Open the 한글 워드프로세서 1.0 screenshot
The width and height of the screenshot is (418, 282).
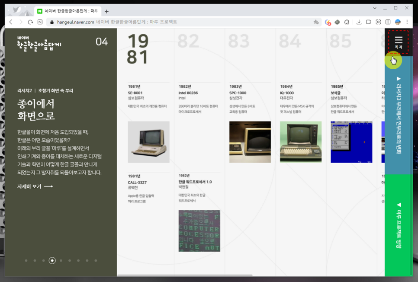point(199,231)
